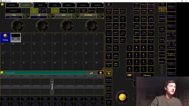
Task: Click the >>> next key
Action: [123, 33]
